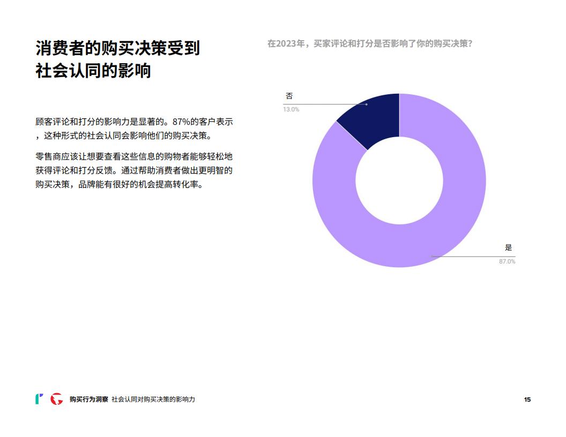The image size is (566, 437).
Task: Click the chart question title 在2023年
Action: pos(370,43)
